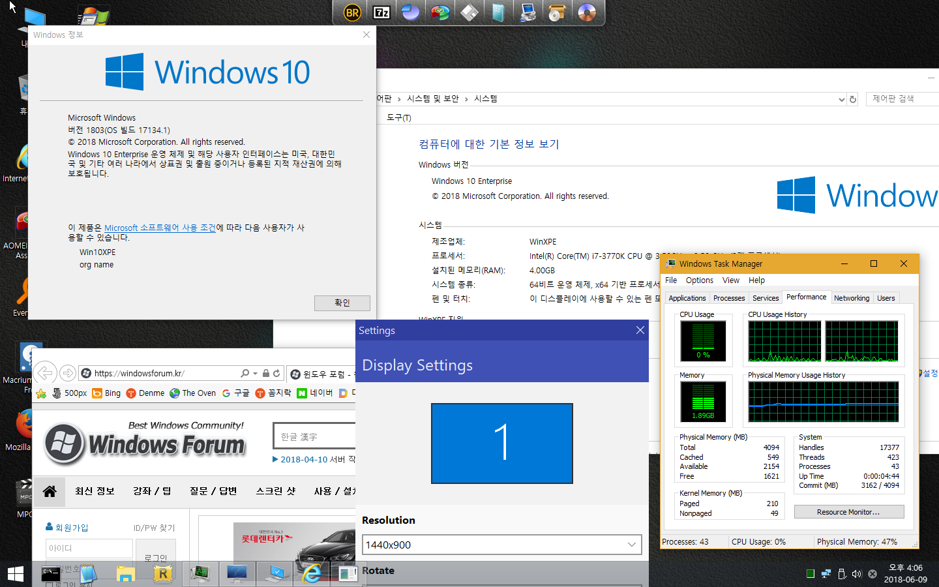Switch to Users tab in Task Manager
The image size is (939, 587).
(x=886, y=298)
